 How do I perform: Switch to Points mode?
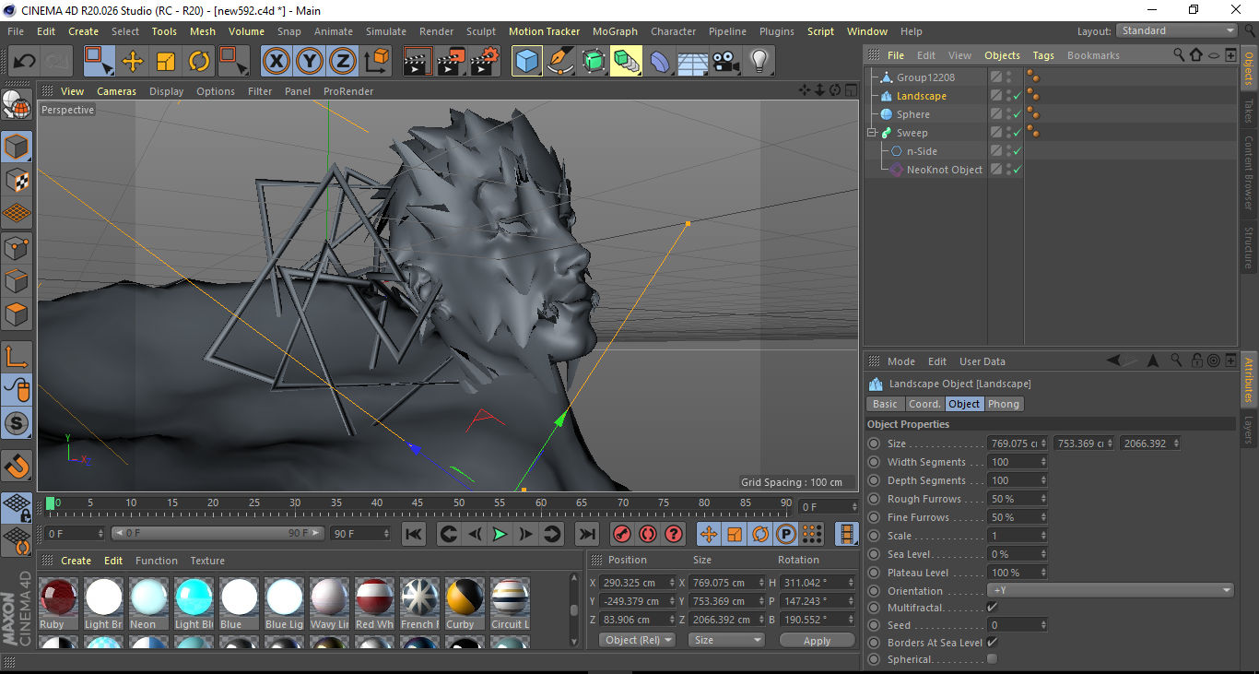pyautogui.click(x=17, y=247)
